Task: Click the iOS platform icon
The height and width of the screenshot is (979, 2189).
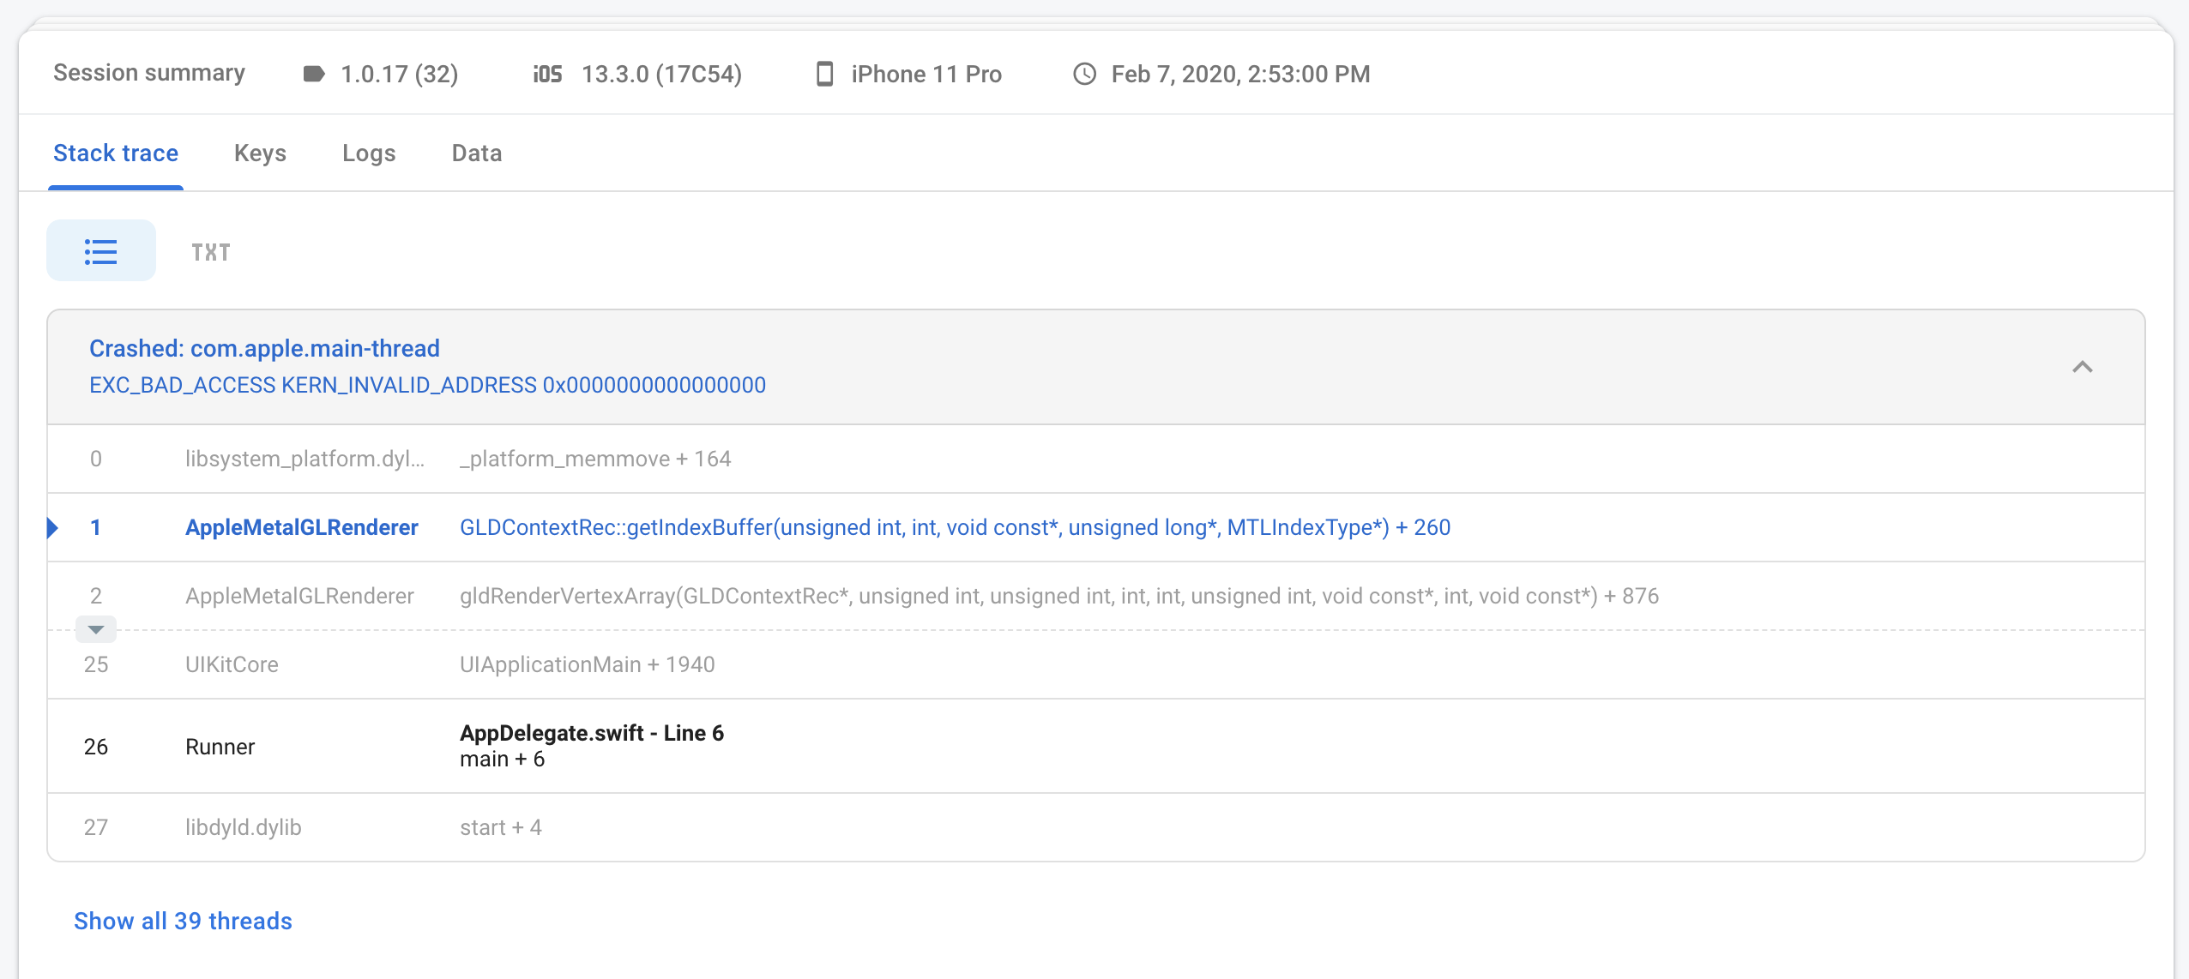Action: point(546,74)
